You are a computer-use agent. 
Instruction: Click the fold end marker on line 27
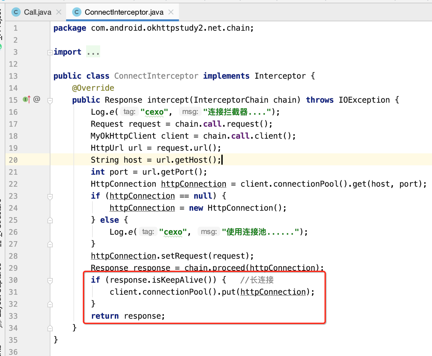click(50, 244)
